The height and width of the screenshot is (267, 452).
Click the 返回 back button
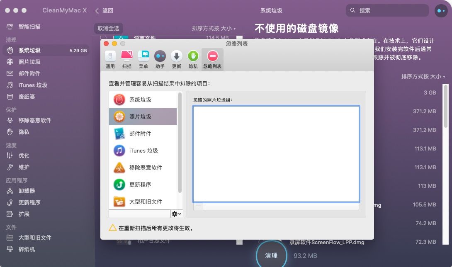click(x=104, y=11)
